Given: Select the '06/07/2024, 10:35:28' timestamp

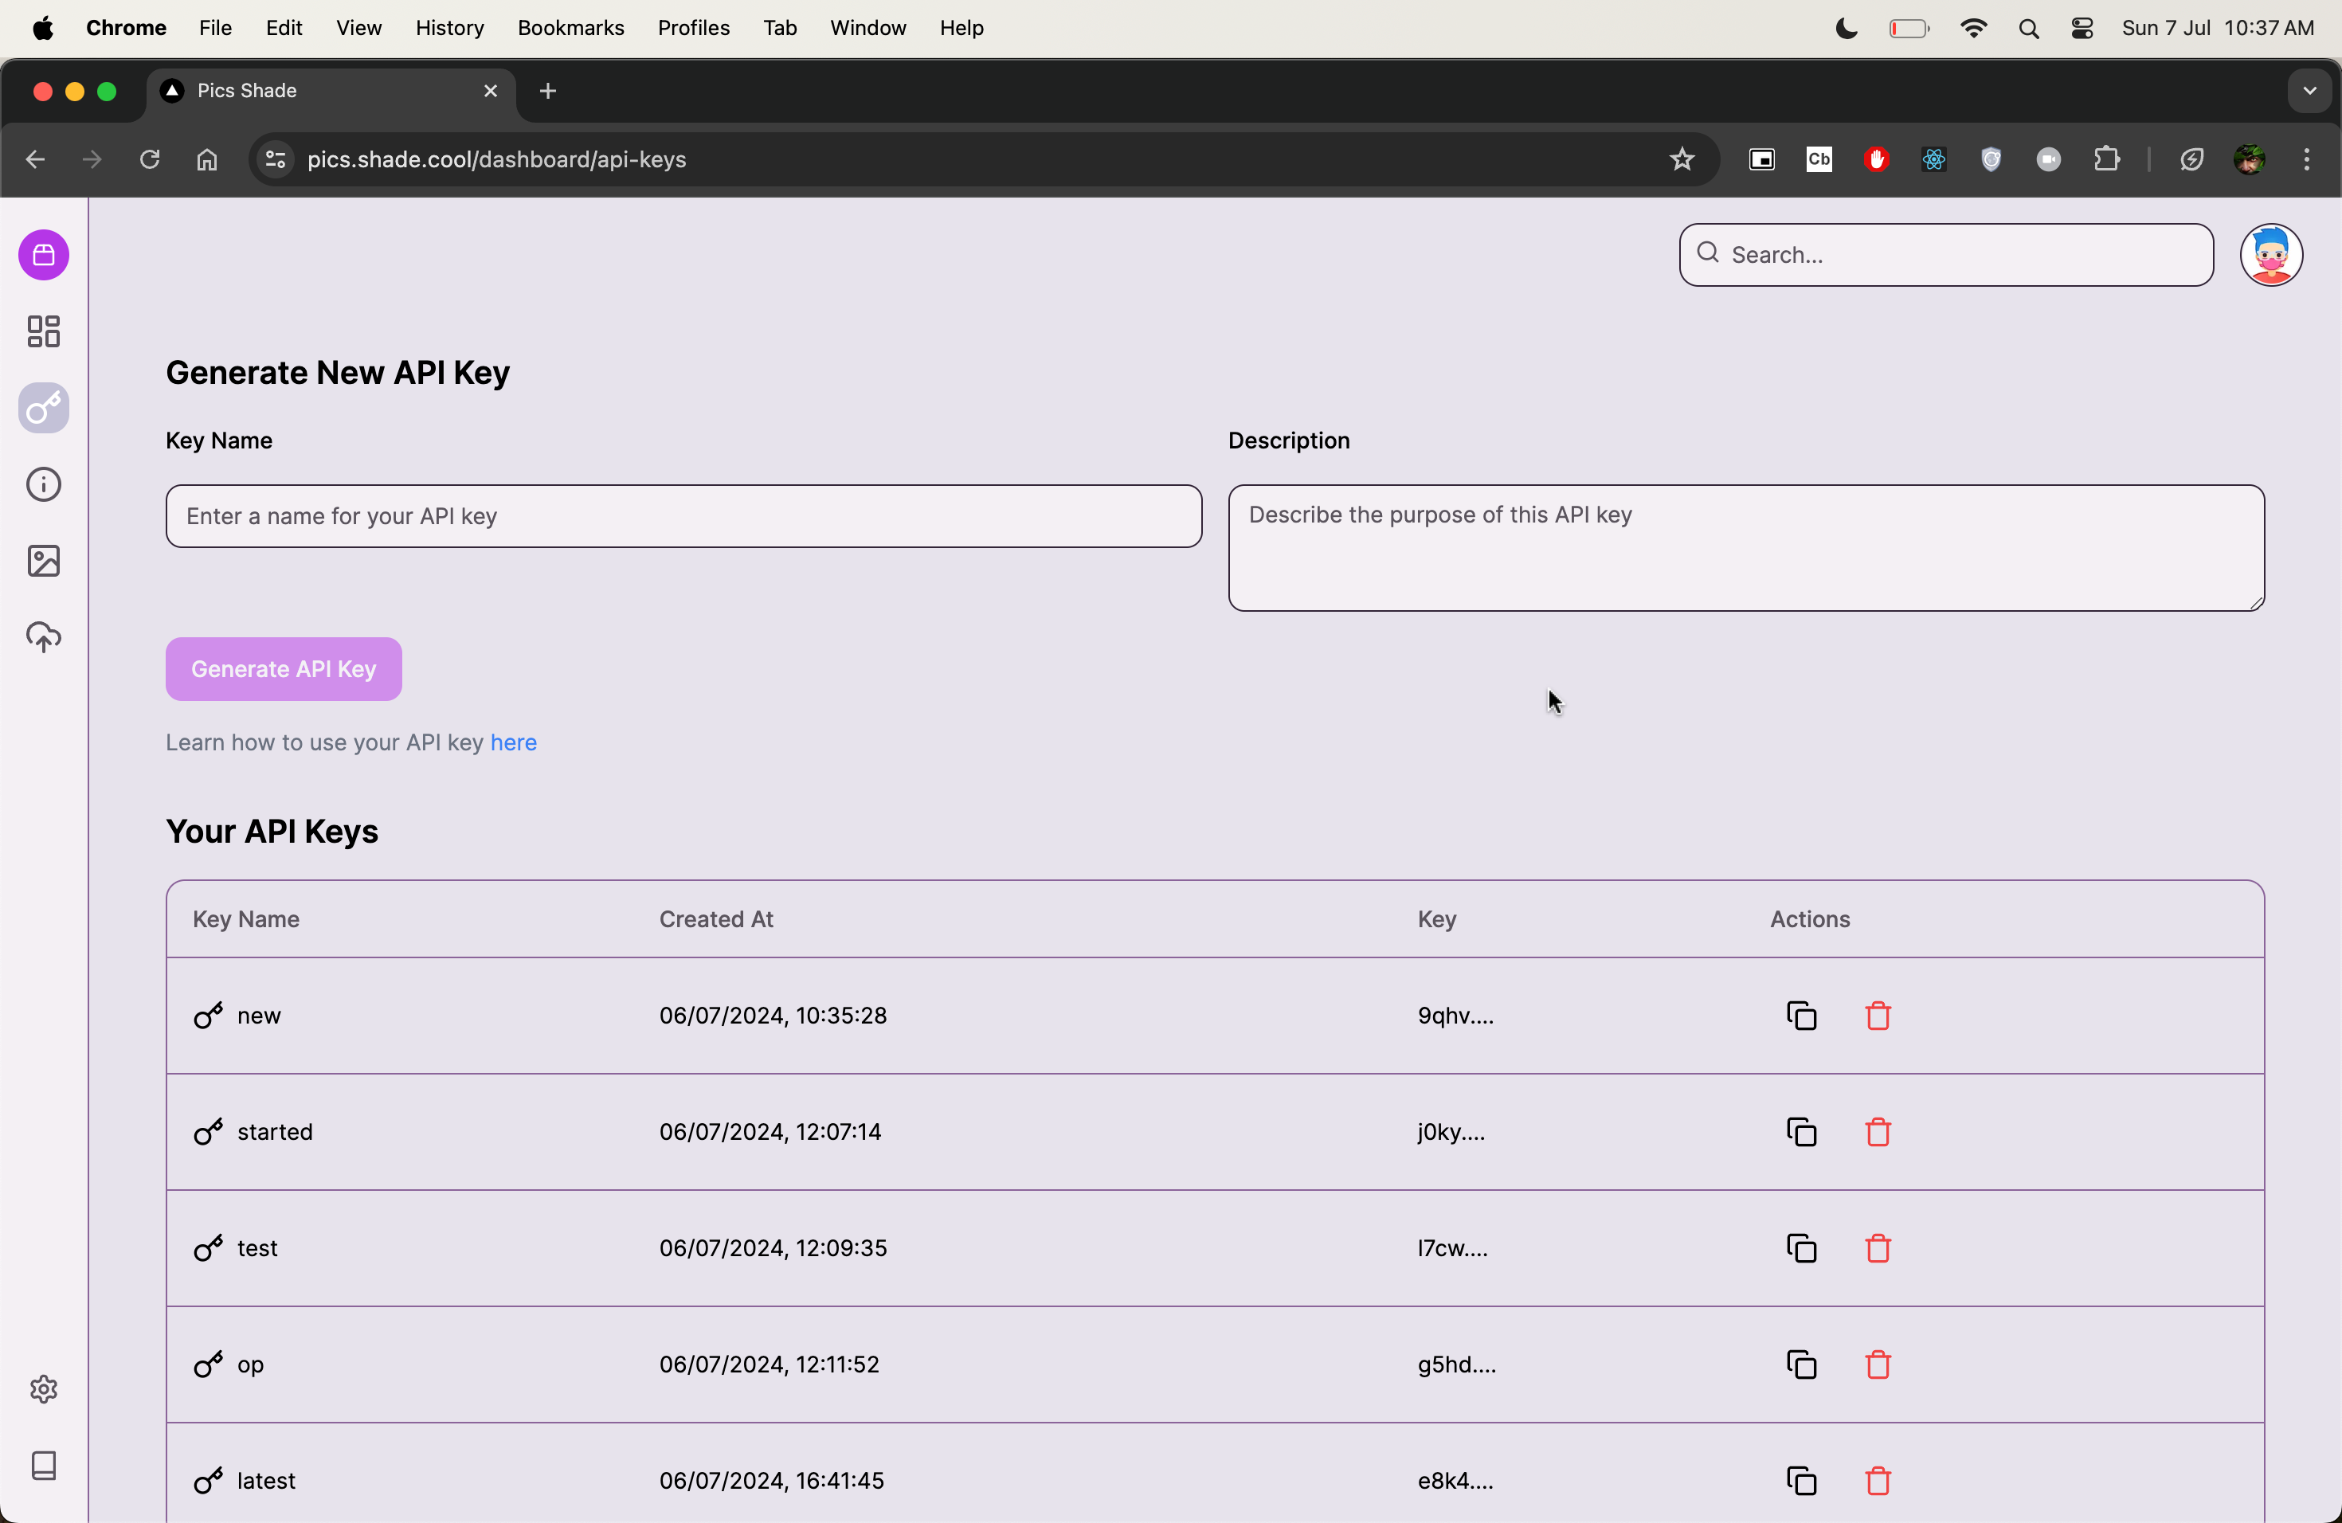Looking at the screenshot, I should pos(773,1016).
